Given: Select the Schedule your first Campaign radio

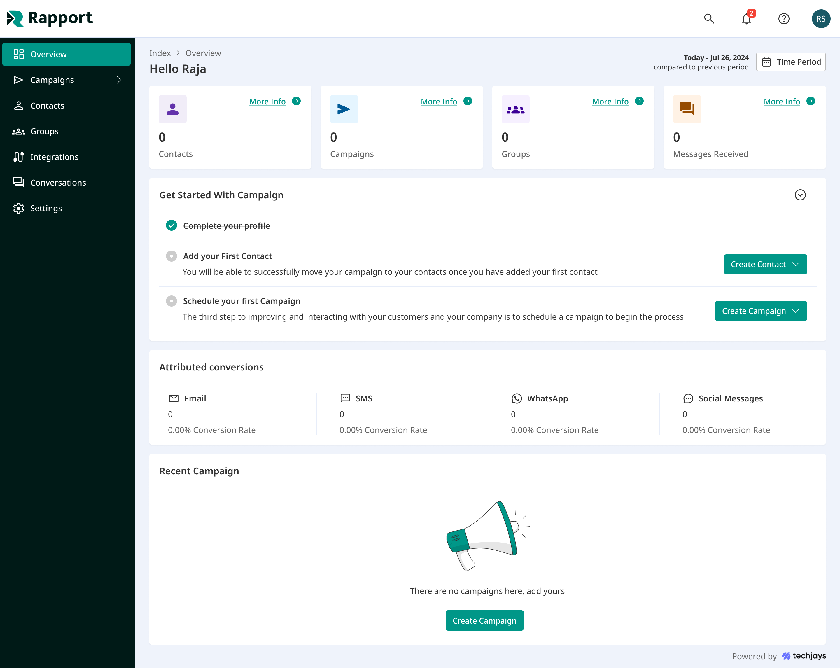Looking at the screenshot, I should pyautogui.click(x=171, y=301).
